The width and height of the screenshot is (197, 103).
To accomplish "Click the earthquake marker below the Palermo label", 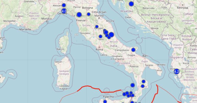I will click(105, 101).
